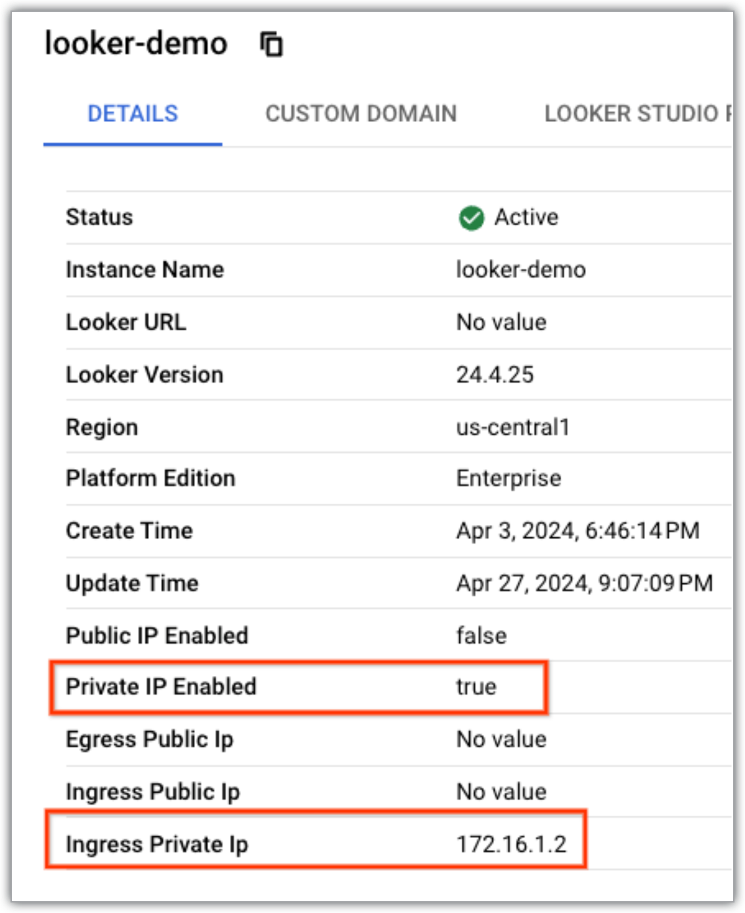
Task: Select the DETAILS tab
Action: point(133,113)
